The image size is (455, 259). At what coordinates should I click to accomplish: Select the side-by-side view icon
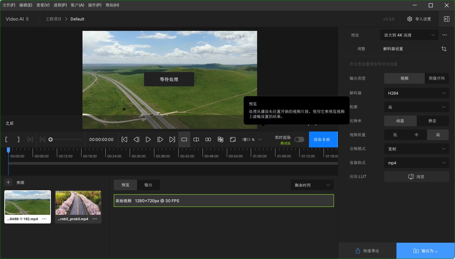coord(208,139)
